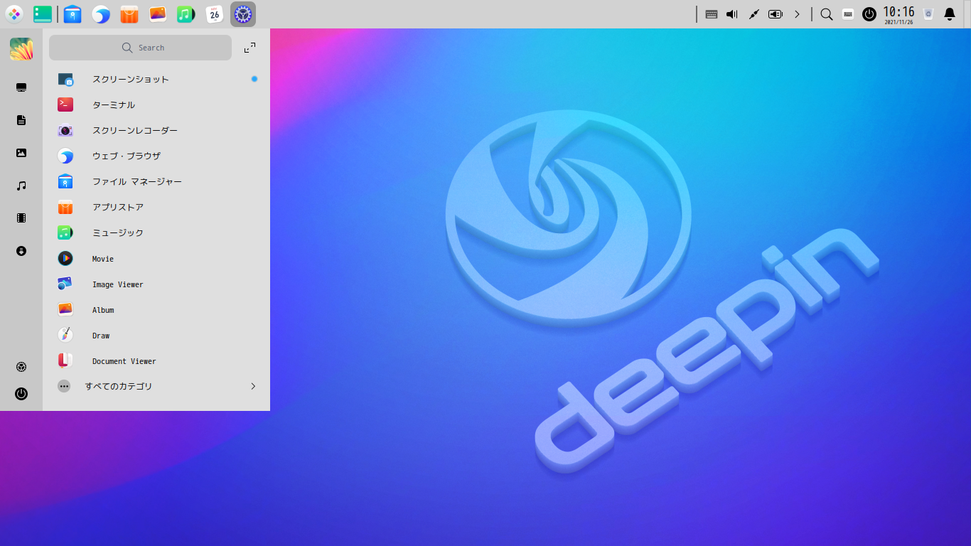Open the notification bell

pyautogui.click(x=950, y=14)
